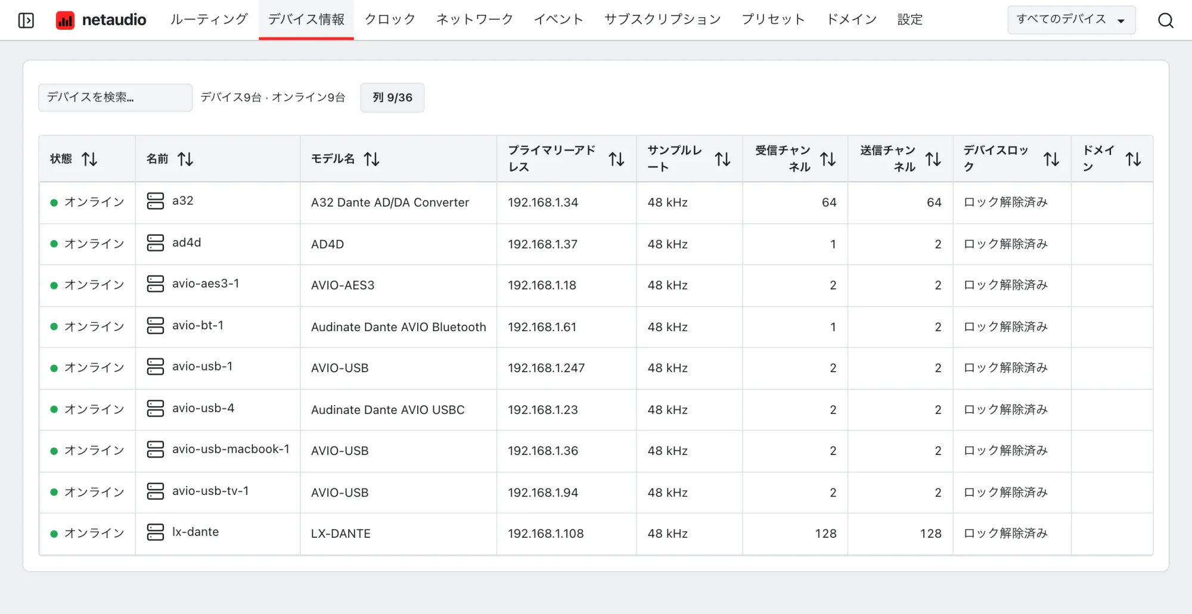Sort by 名前 column arrows
1192x614 pixels.
185,159
